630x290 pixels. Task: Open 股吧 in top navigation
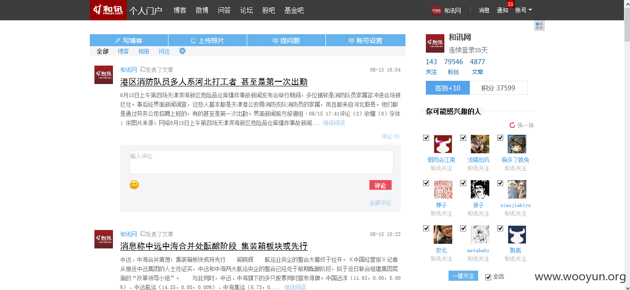tap(269, 10)
